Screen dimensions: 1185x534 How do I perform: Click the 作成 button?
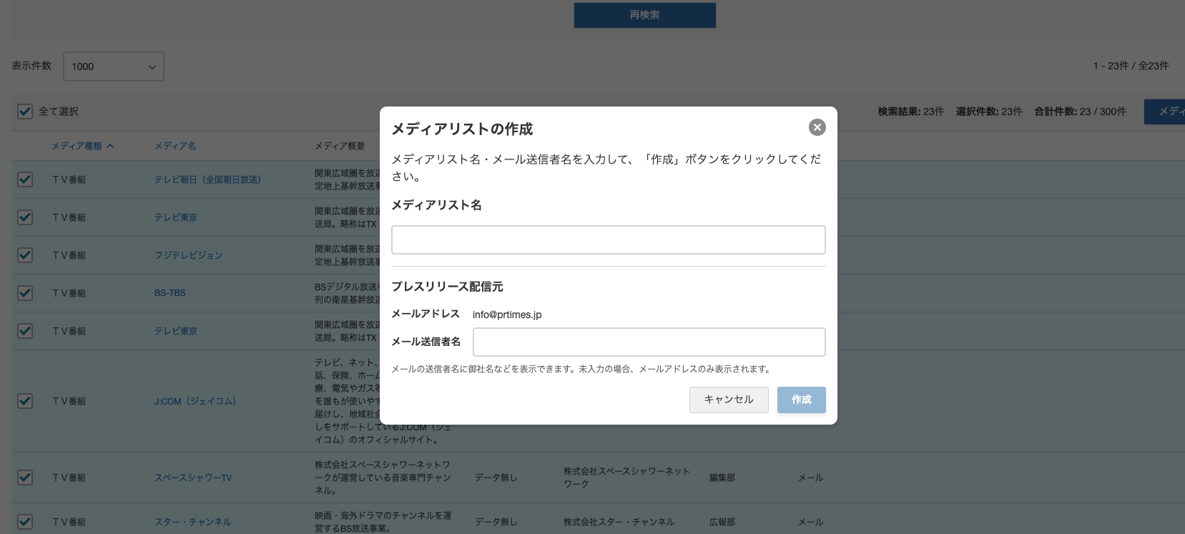click(802, 400)
